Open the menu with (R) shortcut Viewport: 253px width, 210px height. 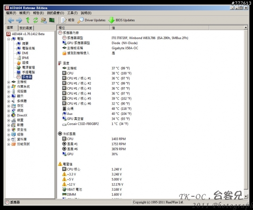pyautogui.click(x=38, y=13)
